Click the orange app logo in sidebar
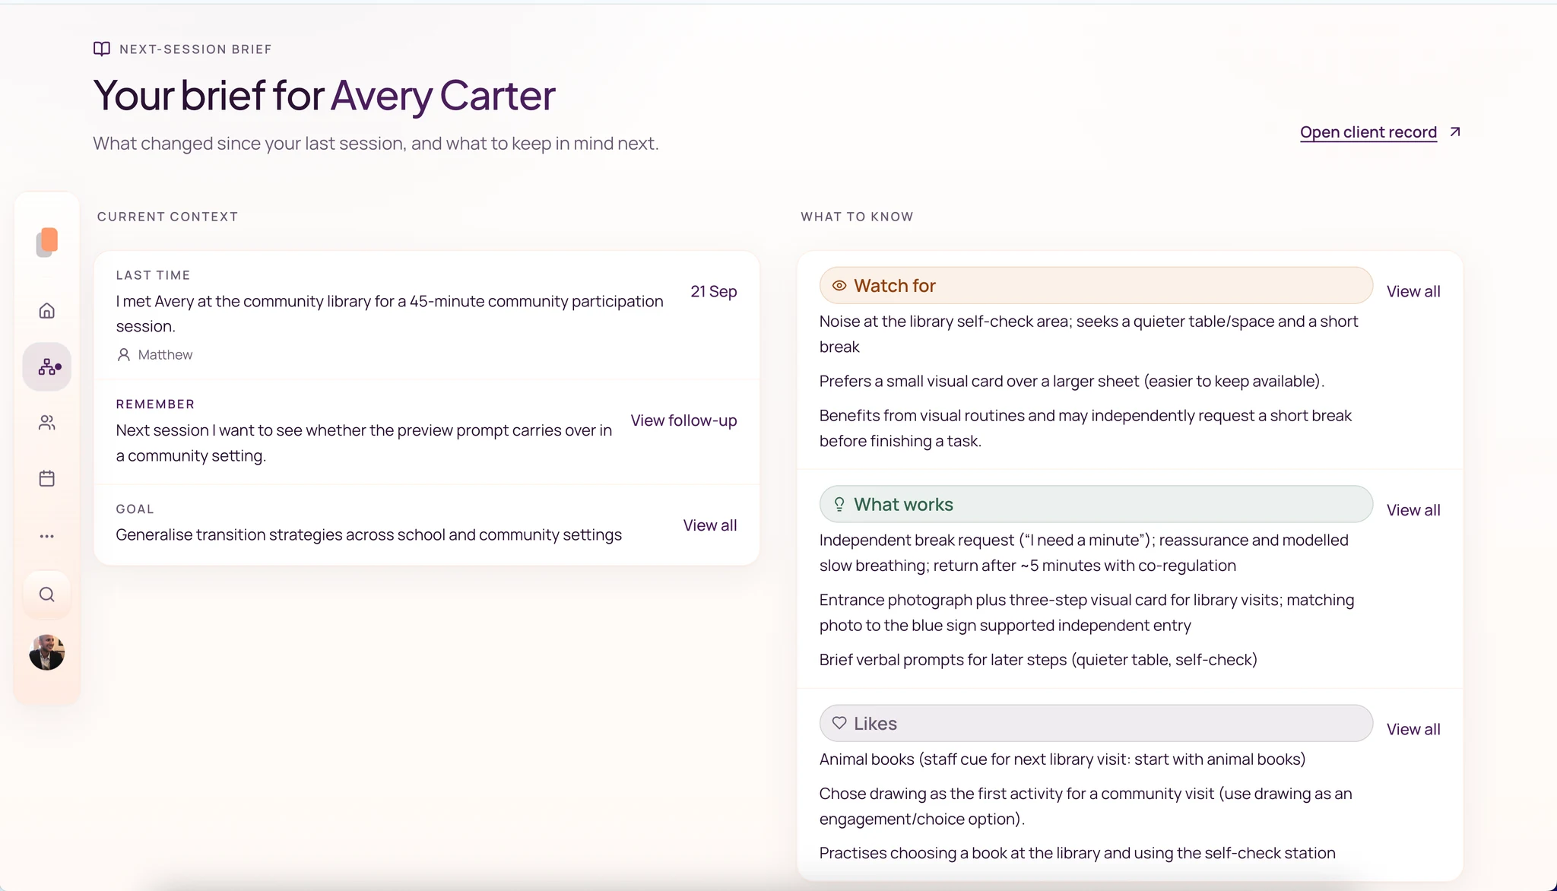Image resolution: width=1557 pixels, height=891 pixels. 47,242
